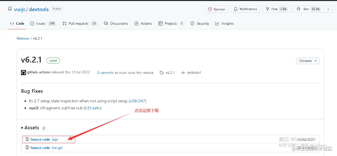
Task: Switch to the Code tab
Action: coord(17,23)
